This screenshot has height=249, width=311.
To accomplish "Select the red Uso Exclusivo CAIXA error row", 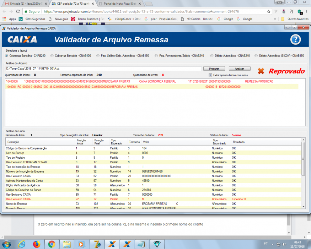I will pyautogui.click(x=153, y=199).
